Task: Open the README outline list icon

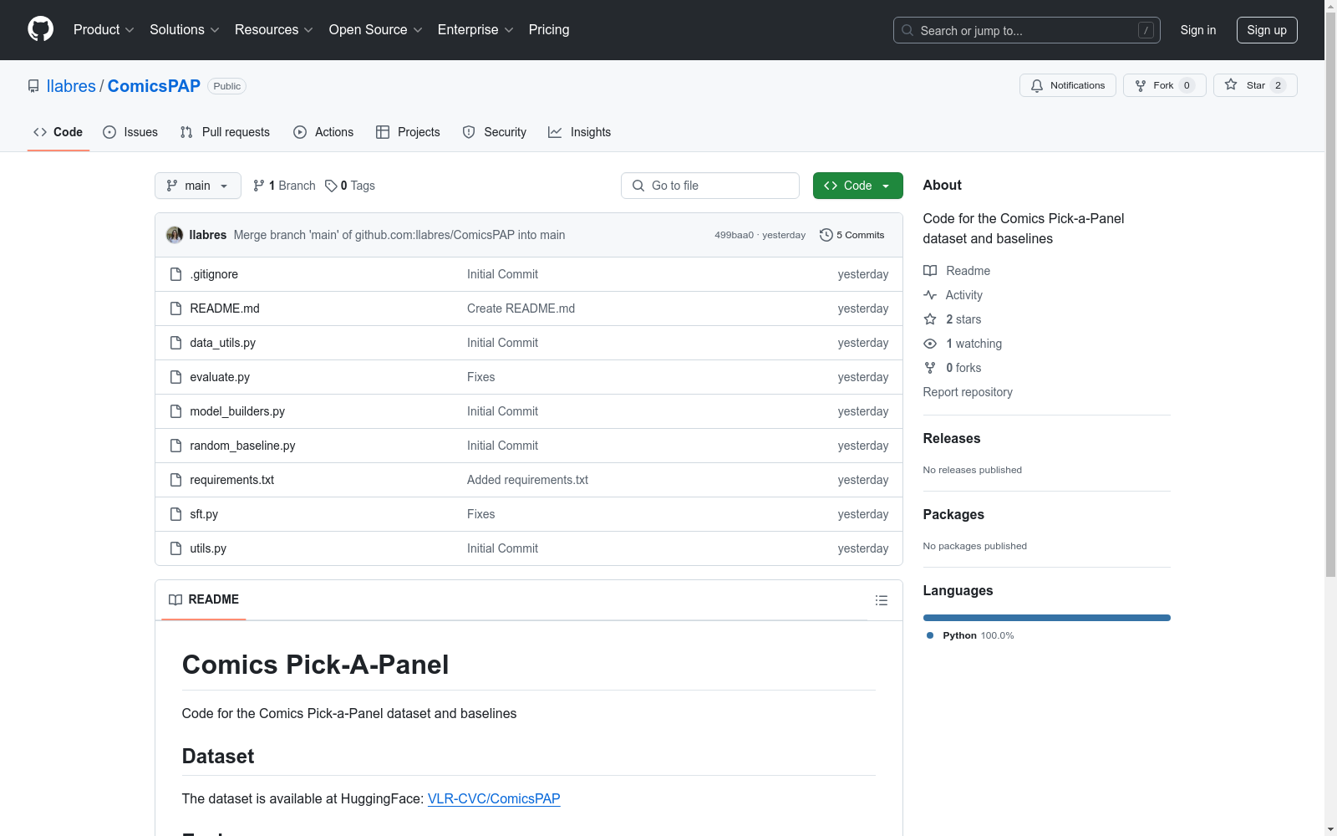Action: [x=882, y=600]
